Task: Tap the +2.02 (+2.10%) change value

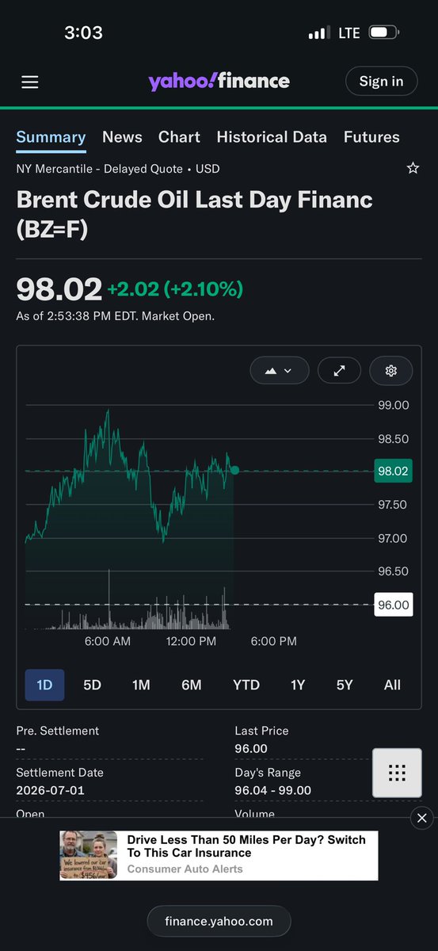Action: (175, 289)
